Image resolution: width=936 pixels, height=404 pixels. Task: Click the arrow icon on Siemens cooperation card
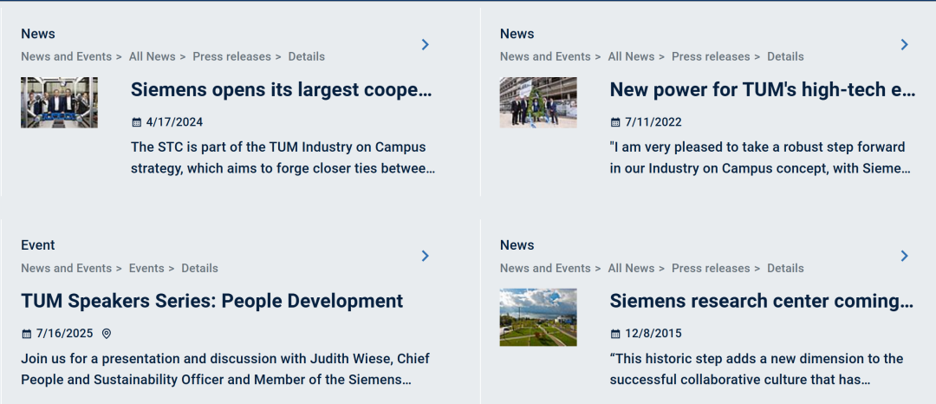coord(425,44)
